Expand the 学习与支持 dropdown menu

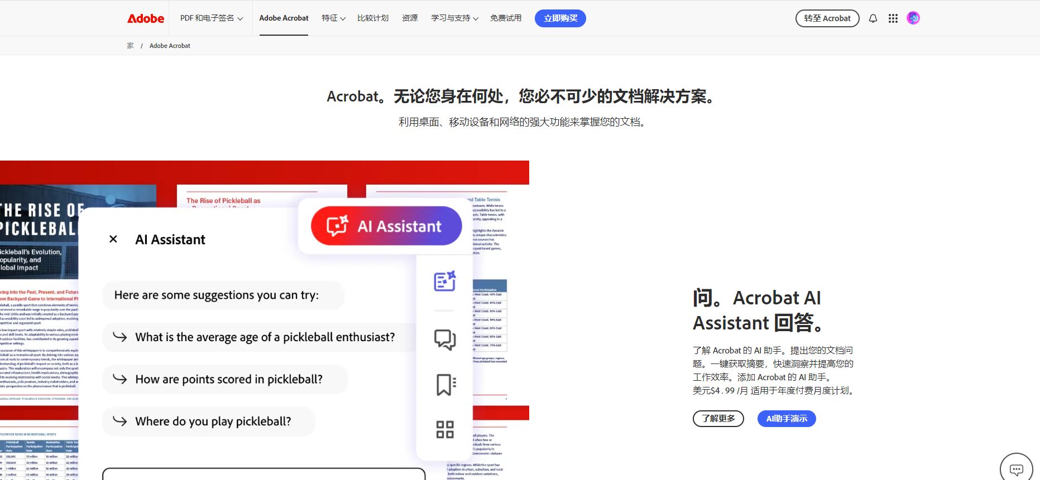[454, 18]
